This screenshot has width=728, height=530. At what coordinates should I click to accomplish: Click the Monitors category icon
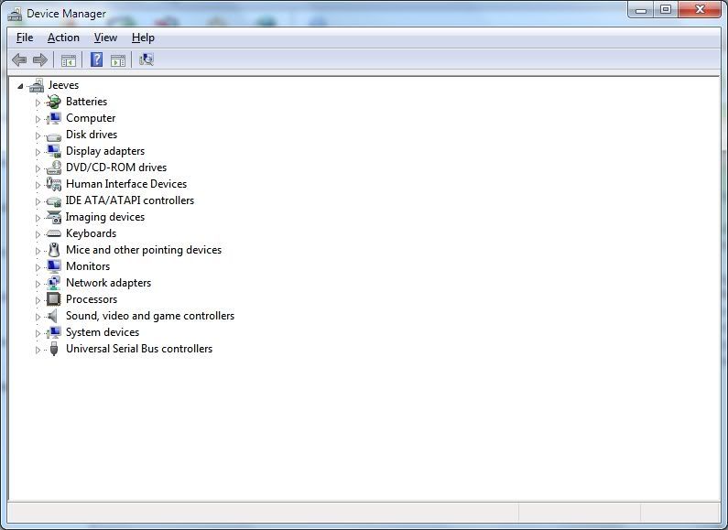tap(54, 266)
